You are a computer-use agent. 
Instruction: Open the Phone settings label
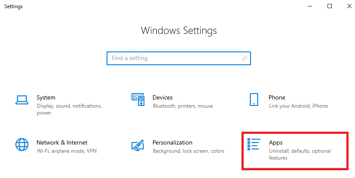277,97
